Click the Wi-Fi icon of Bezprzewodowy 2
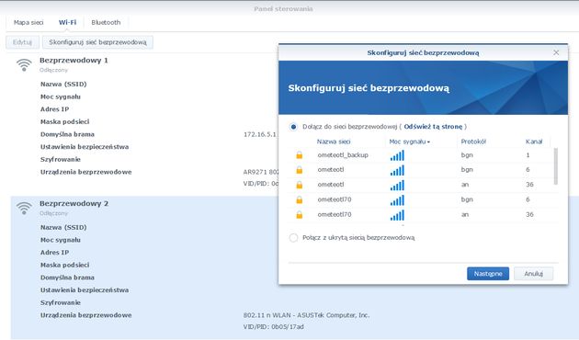 tap(24, 208)
